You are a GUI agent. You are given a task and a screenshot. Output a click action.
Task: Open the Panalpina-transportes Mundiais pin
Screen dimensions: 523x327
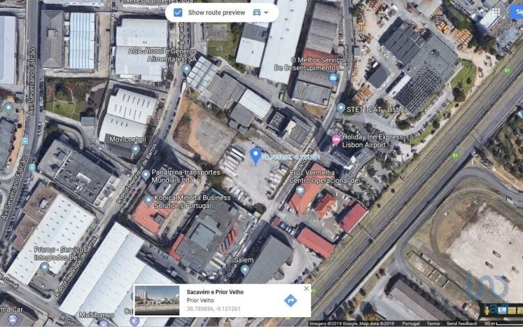145,175
